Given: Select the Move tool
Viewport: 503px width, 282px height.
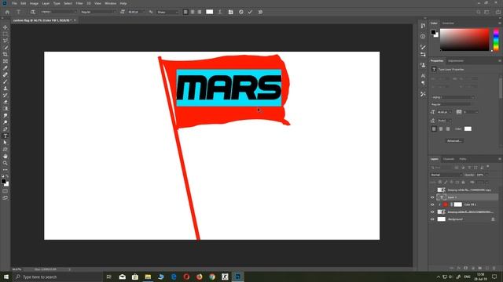Looking at the screenshot, I should (6, 27).
